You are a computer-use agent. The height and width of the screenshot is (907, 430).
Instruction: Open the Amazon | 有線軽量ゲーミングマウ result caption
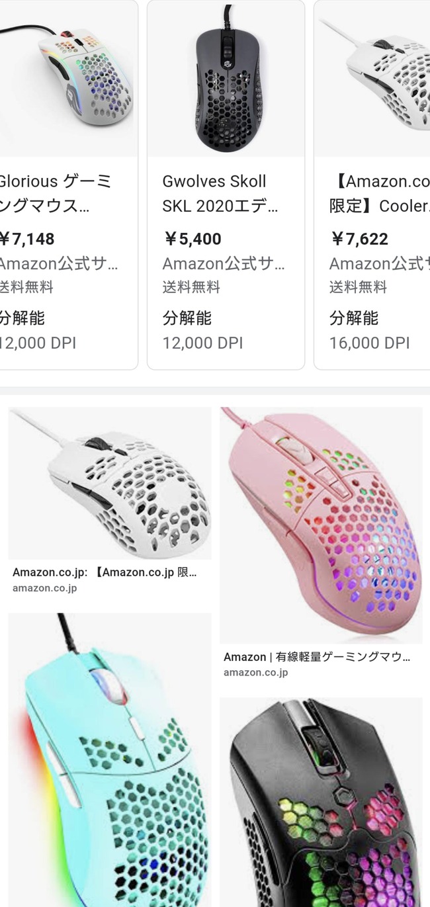(x=317, y=657)
